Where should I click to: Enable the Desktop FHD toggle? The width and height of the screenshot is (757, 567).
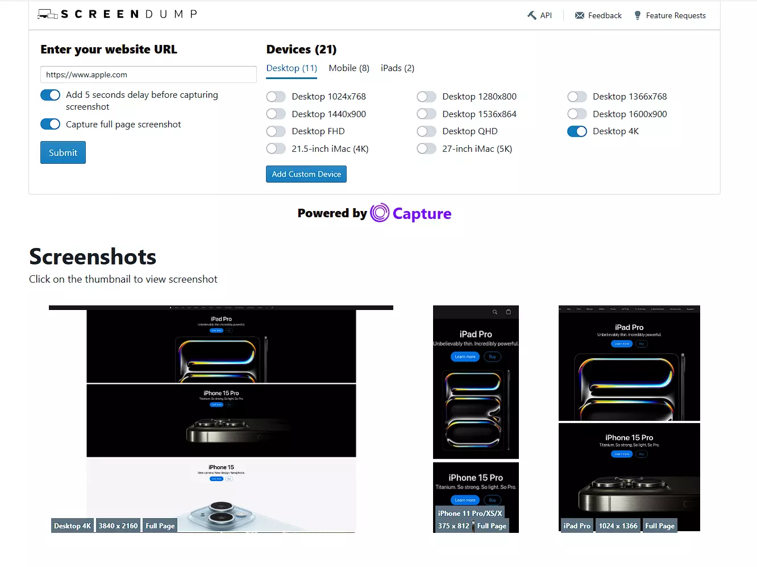[x=276, y=131]
